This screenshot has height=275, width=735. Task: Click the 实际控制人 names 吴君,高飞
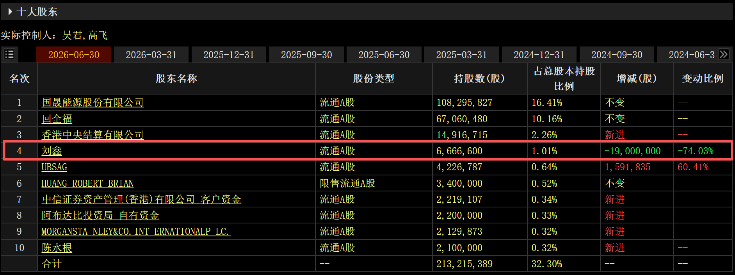(x=85, y=35)
